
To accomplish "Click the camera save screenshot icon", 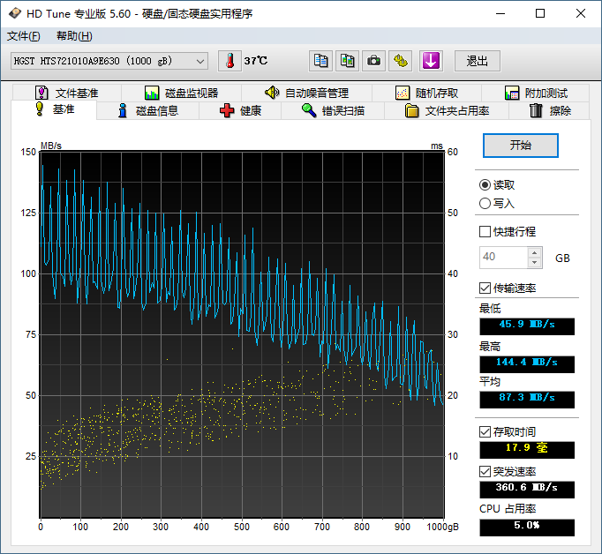I will pyautogui.click(x=374, y=61).
